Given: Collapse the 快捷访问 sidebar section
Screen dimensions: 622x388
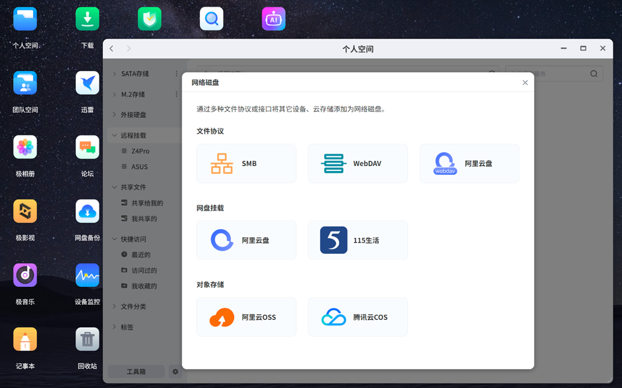Looking at the screenshot, I should pos(114,239).
